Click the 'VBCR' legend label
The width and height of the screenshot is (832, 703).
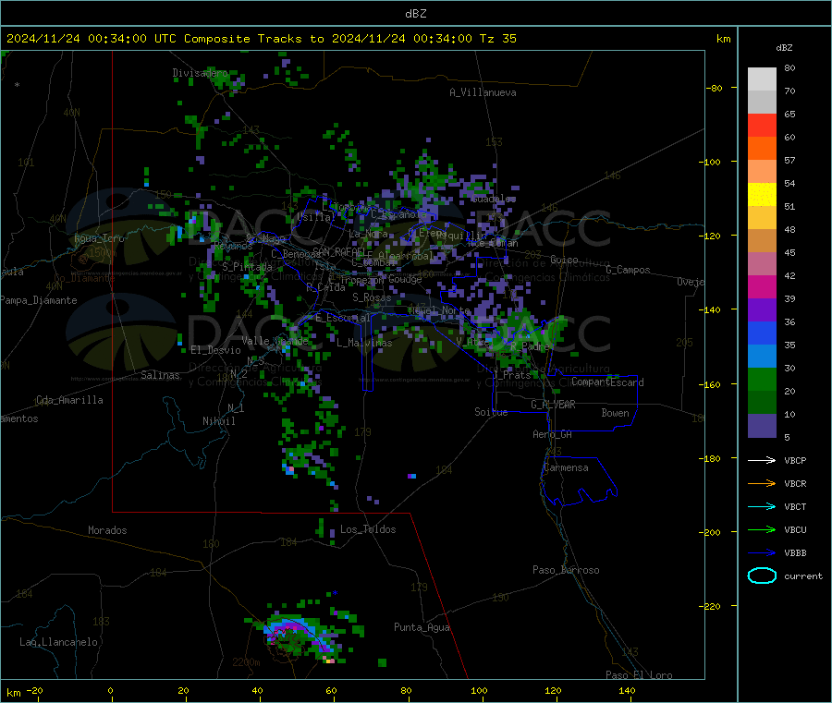click(795, 483)
